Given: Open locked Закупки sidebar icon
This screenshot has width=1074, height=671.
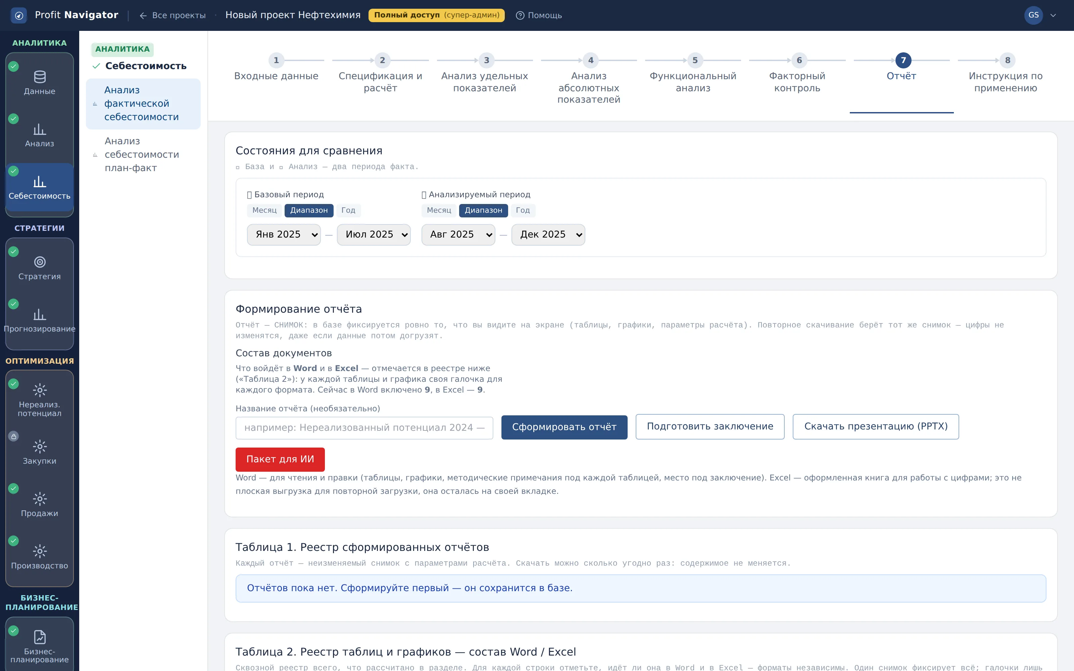Looking at the screenshot, I should 40,447.
